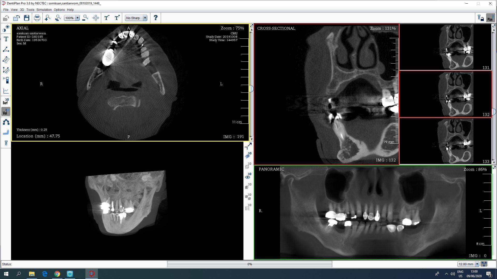The height and width of the screenshot is (279, 497).
Task: Decrease text size with T-minus icon
Action: pyautogui.click(x=106, y=18)
